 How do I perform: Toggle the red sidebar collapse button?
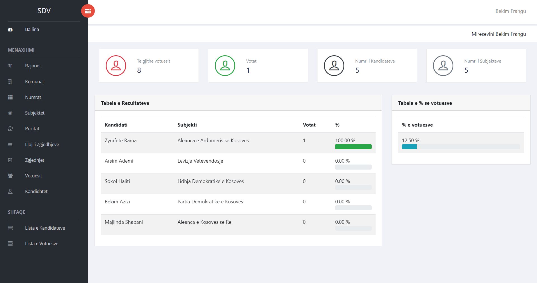(88, 11)
